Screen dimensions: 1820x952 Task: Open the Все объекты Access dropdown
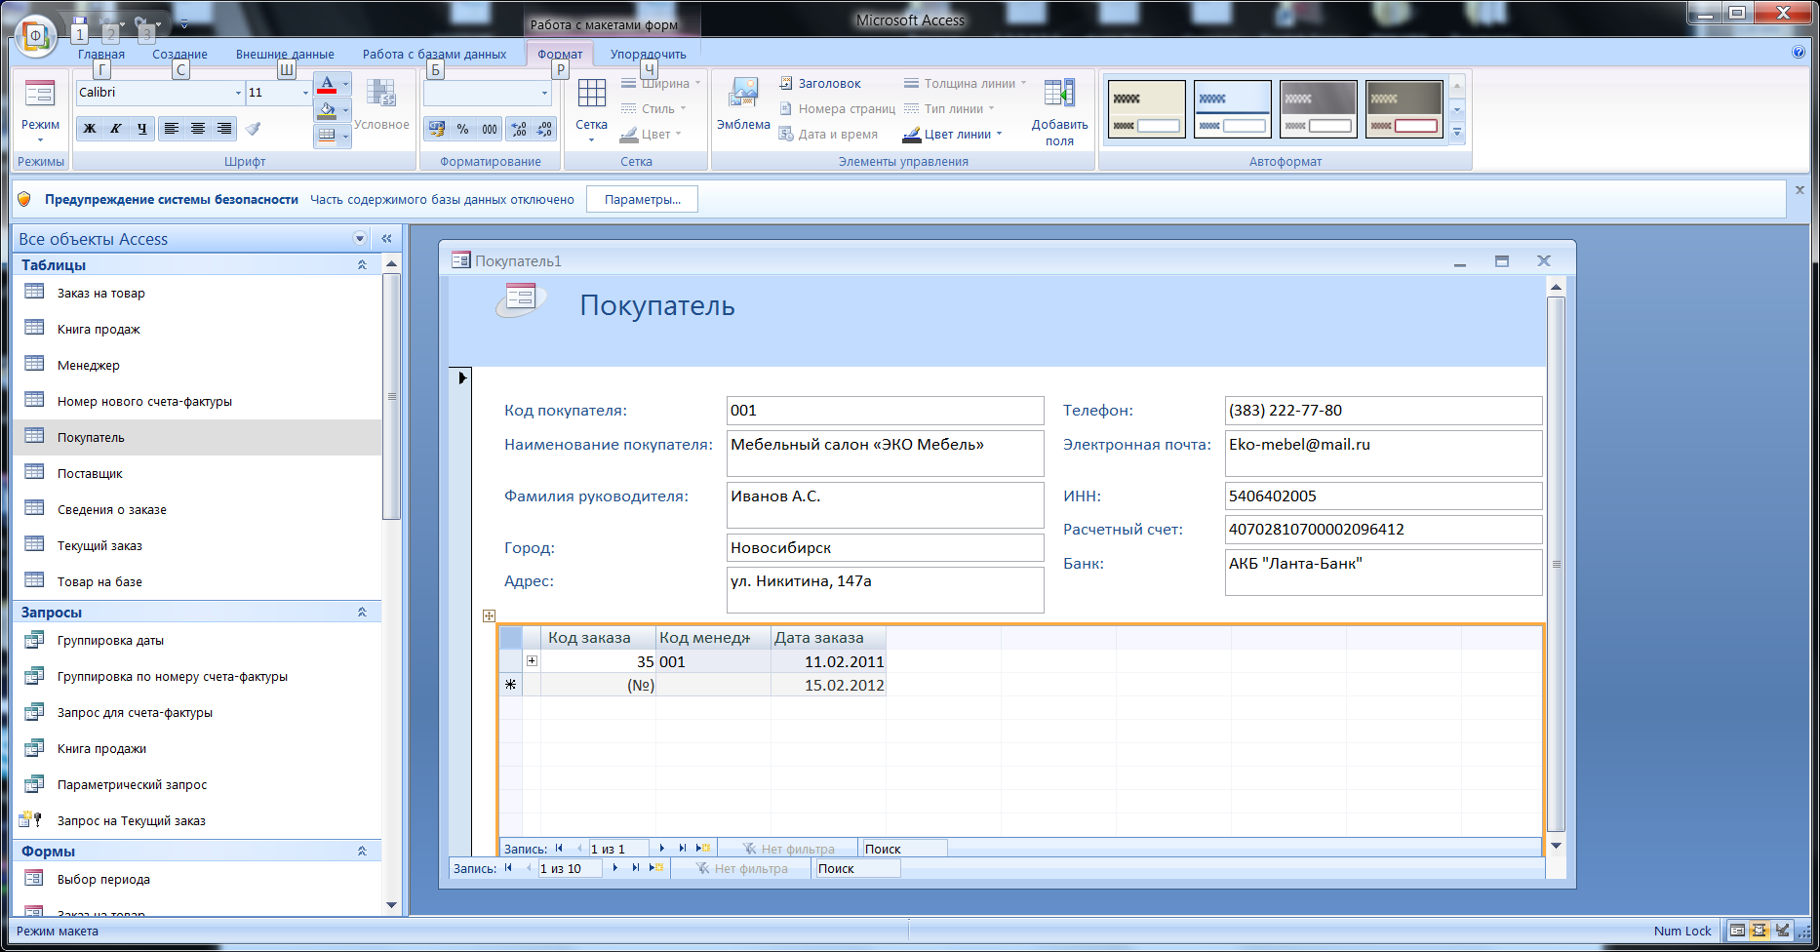pos(360,239)
